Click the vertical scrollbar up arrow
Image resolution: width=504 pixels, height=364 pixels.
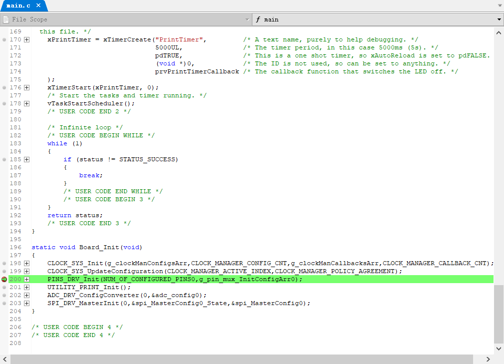(x=498, y=32)
